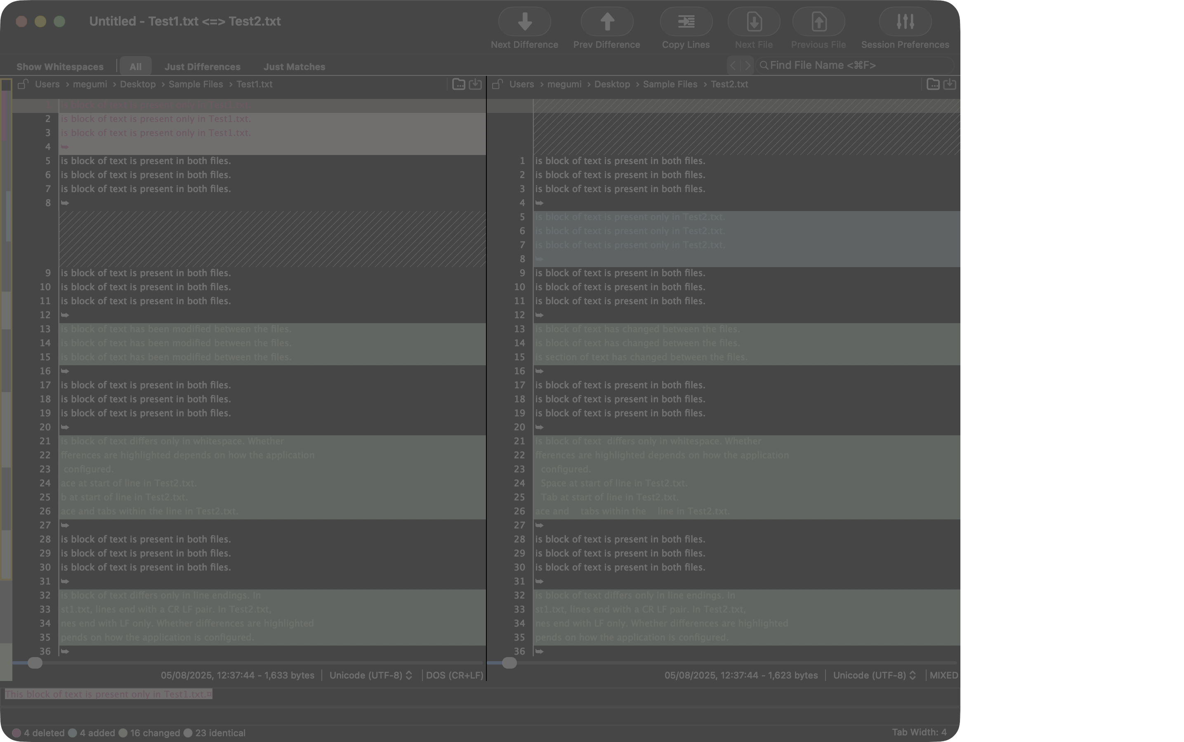
Task: Jump to the Next Difference
Action: coord(524,21)
